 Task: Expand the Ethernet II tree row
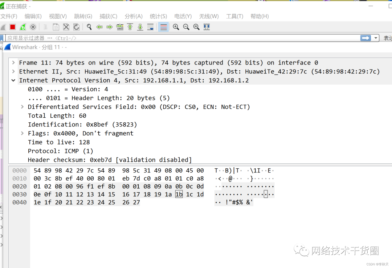(13, 71)
